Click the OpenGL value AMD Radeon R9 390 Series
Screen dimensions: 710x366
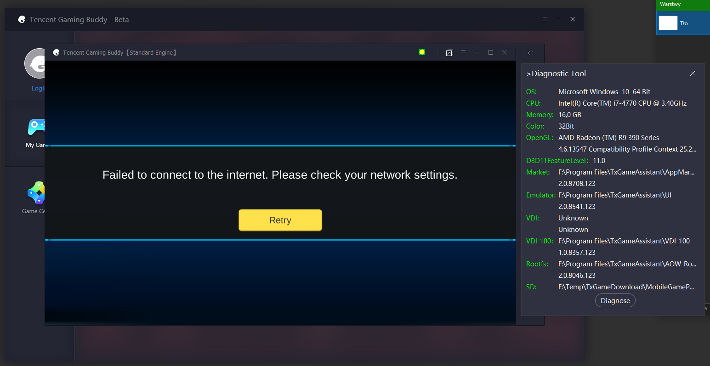pos(608,138)
